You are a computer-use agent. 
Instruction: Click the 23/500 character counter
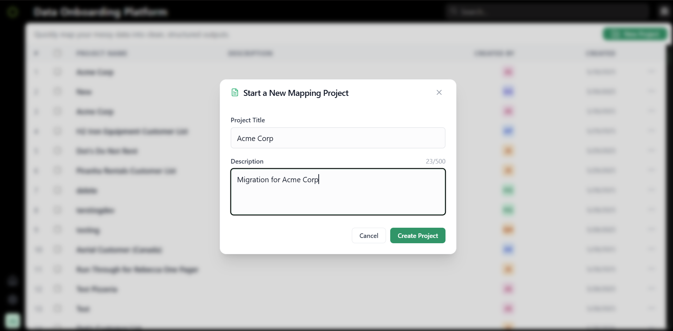point(435,161)
